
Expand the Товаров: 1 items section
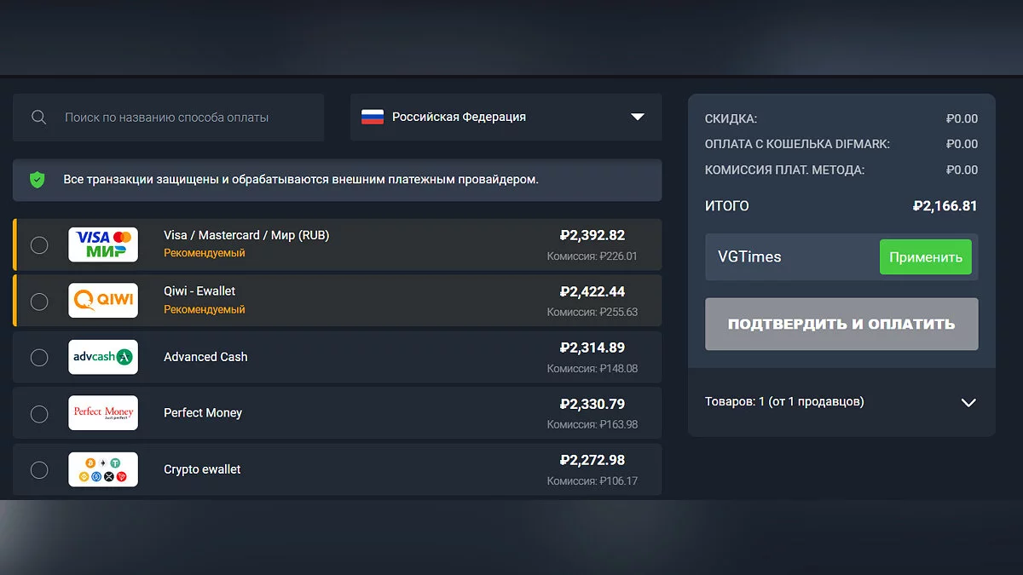pyautogui.click(x=968, y=402)
